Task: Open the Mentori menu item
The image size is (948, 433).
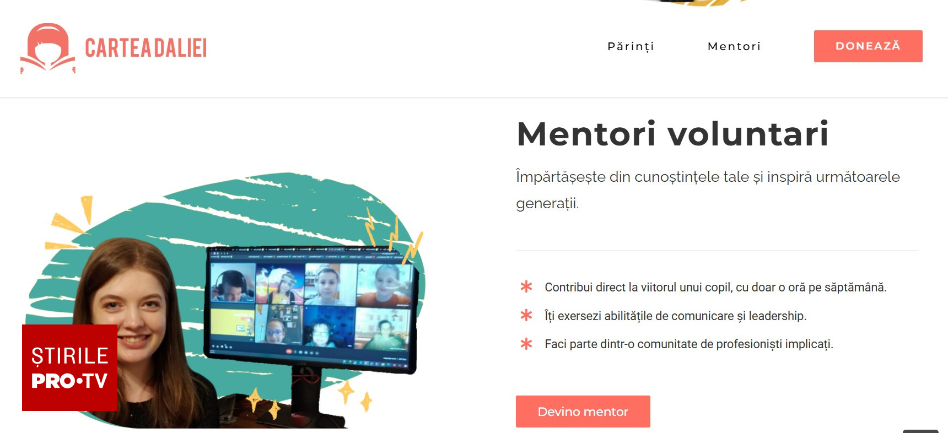Action: (734, 46)
